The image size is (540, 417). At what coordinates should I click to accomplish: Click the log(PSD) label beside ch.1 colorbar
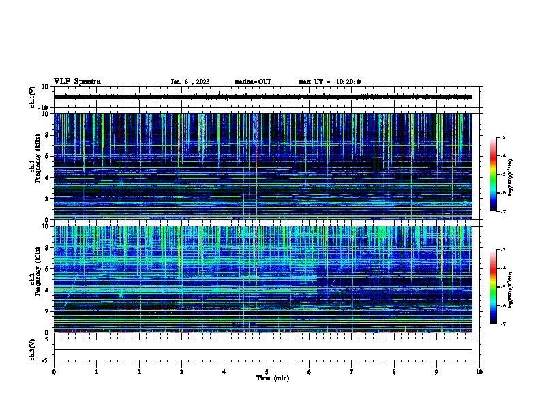pos(510,177)
